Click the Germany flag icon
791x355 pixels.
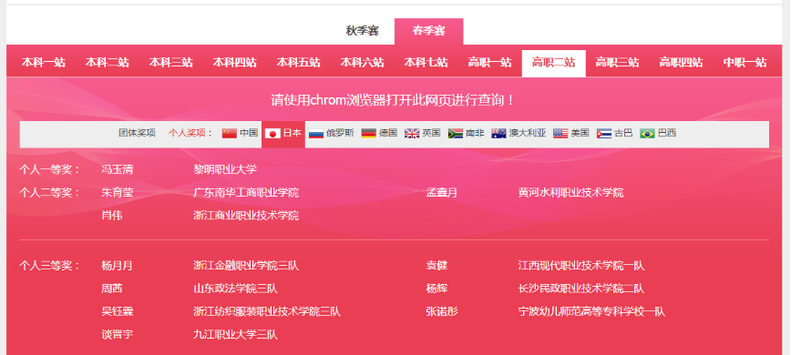pyautogui.click(x=369, y=134)
